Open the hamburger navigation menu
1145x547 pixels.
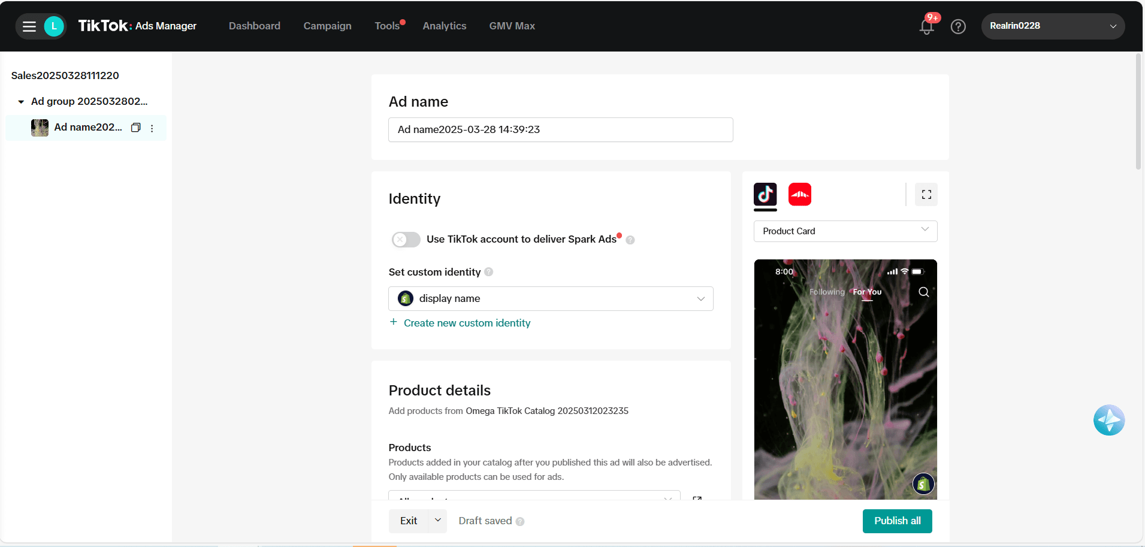click(x=29, y=26)
